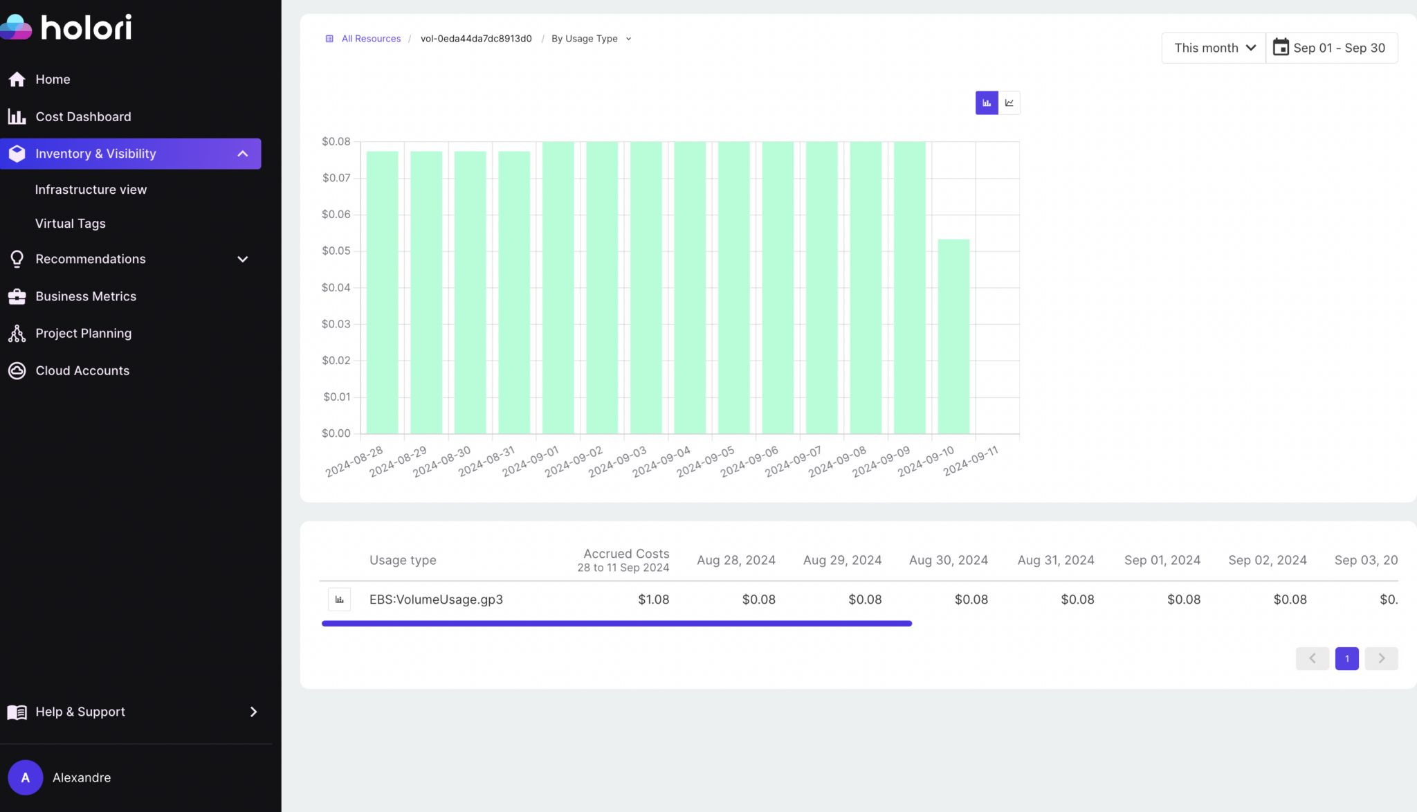
Task: Click the chart icon beside EBS:VolumeUsage.gp3
Action: 339,599
